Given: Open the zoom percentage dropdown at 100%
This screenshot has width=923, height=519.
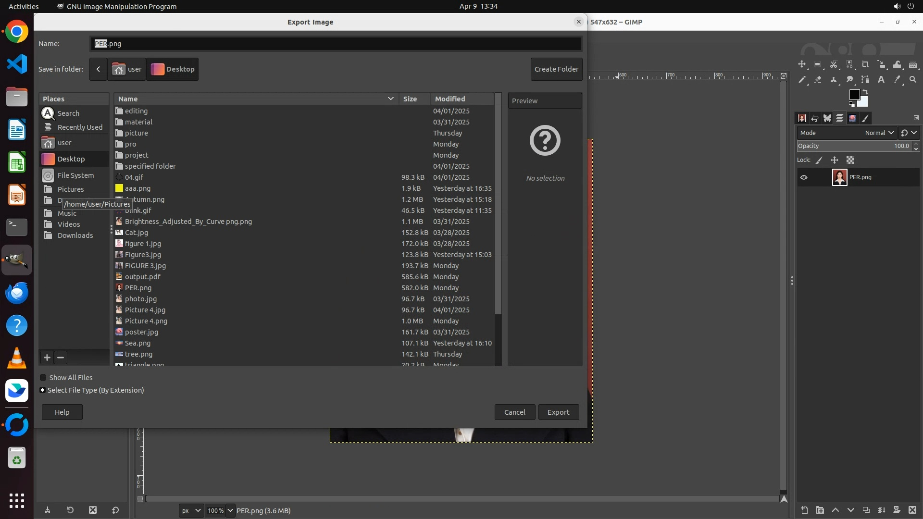Looking at the screenshot, I should [230, 510].
